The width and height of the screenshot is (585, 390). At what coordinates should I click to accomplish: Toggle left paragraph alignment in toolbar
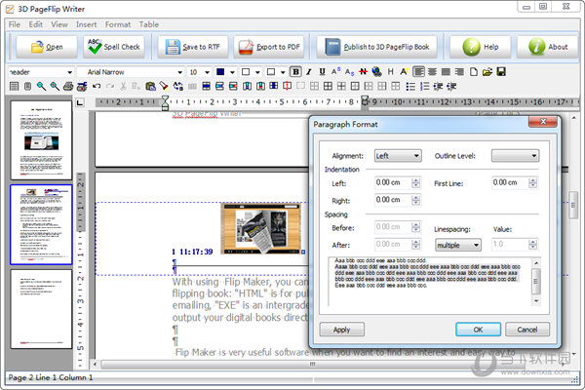(x=418, y=71)
